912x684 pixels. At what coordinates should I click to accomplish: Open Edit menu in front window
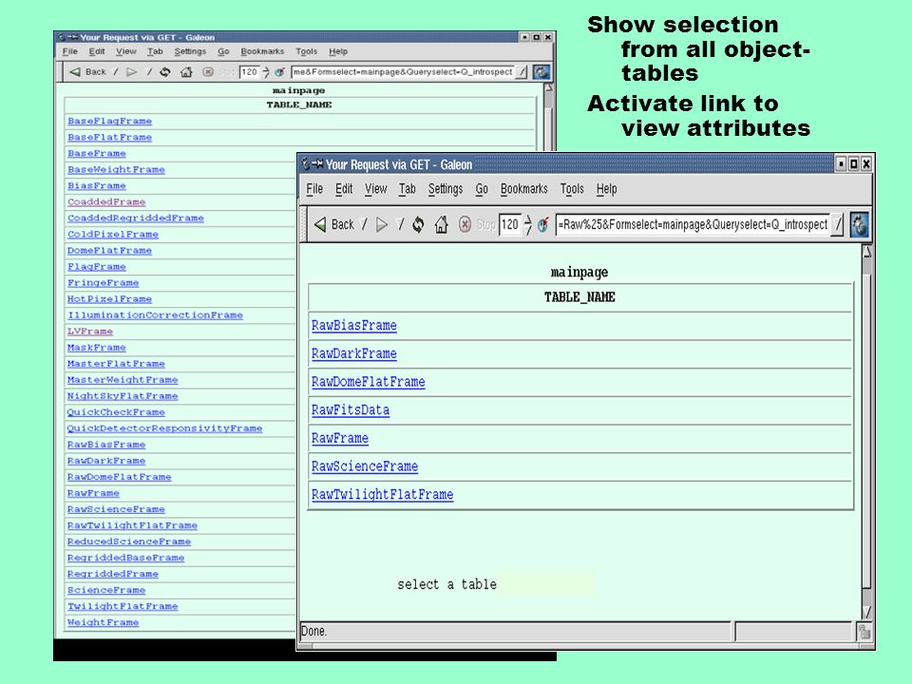pyautogui.click(x=344, y=189)
